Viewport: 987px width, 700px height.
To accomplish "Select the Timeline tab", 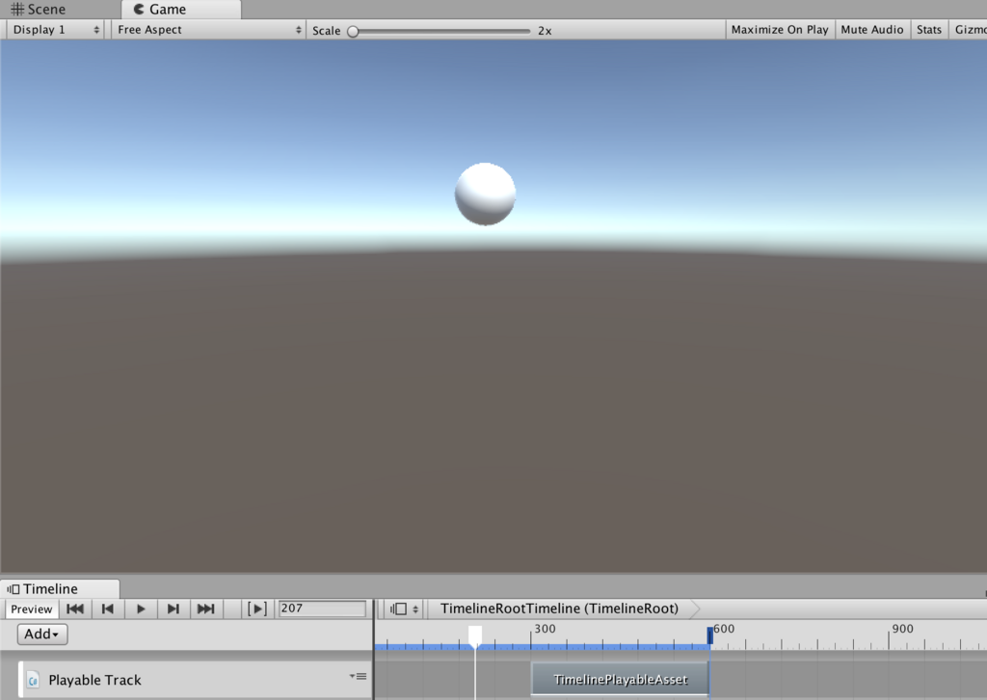I will 60,588.
